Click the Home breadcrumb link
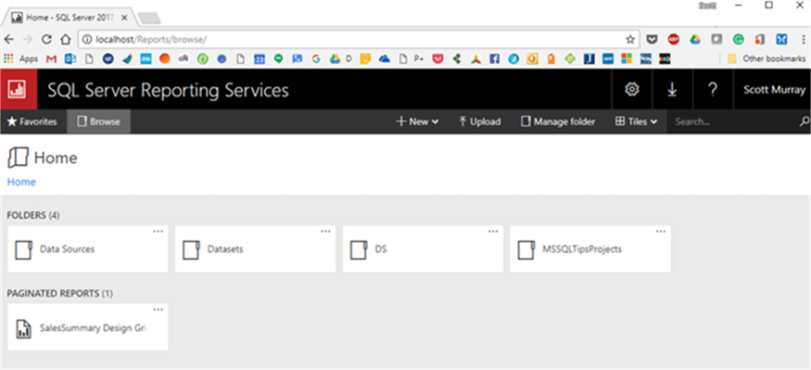The image size is (811, 370). point(21,182)
